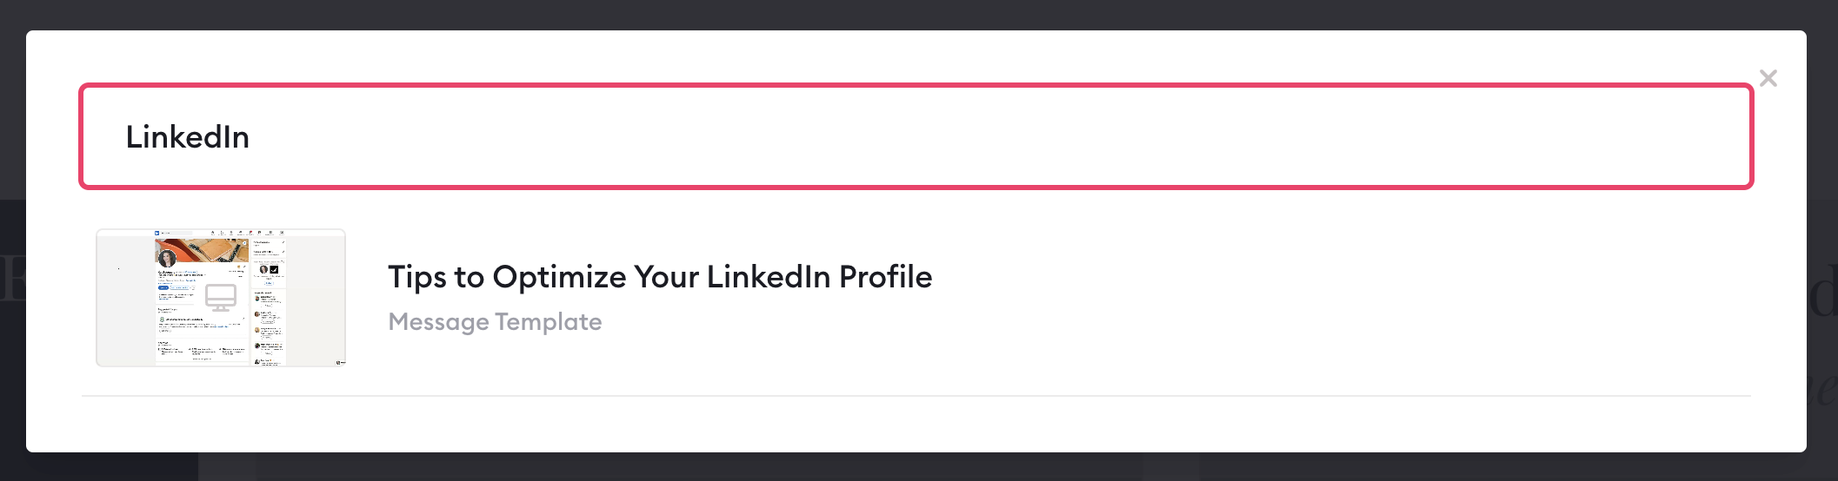The width and height of the screenshot is (1838, 481).
Task: Open the LinkedIn profile preview thumbnail
Action: click(221, 298)
